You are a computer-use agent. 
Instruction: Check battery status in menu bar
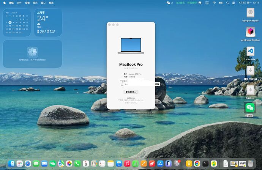pos(221,3)
